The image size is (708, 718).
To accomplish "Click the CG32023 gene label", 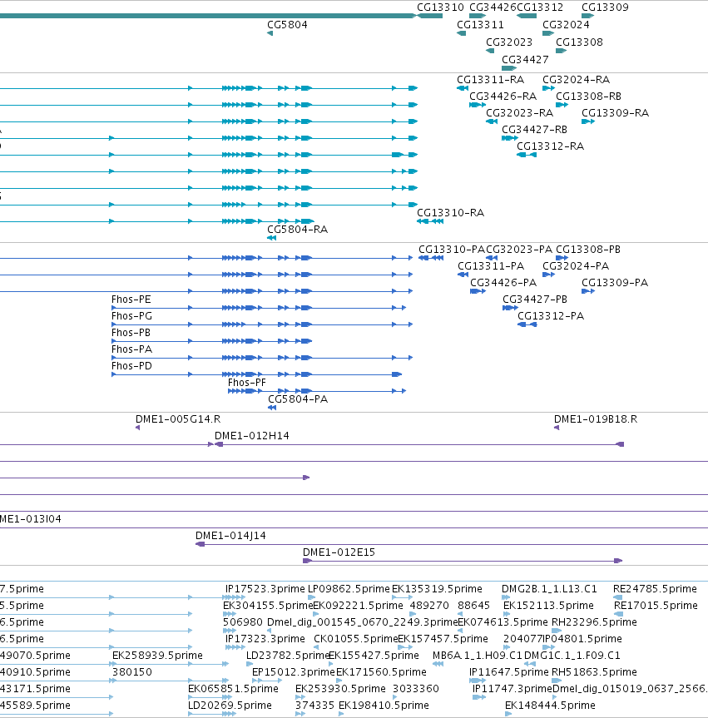I will click(509, 42).
